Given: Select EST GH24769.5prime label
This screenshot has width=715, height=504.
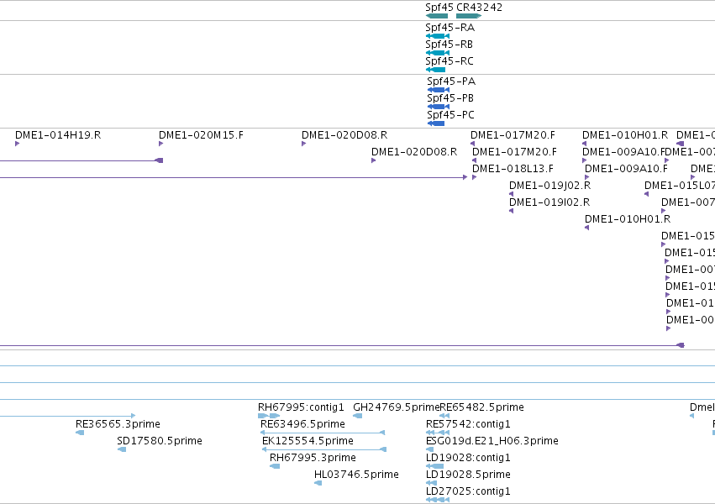Looking at the screenshot, I should coord(397,407).
